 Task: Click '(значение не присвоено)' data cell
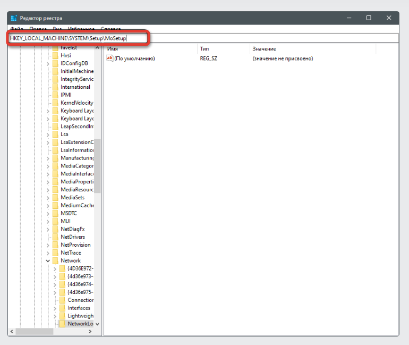point(283,58)
